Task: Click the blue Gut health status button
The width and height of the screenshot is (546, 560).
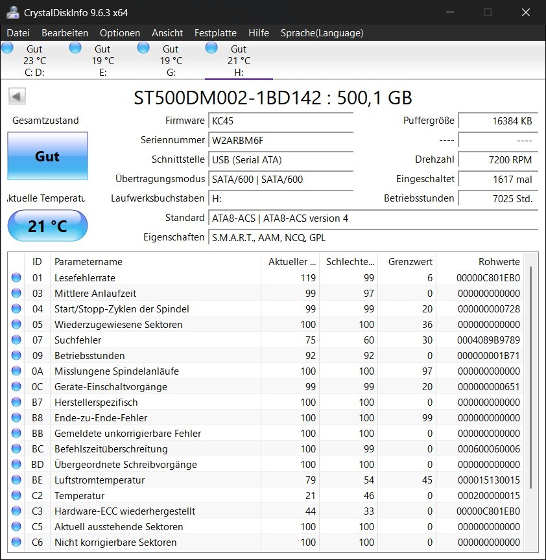Action: point(47,156)
